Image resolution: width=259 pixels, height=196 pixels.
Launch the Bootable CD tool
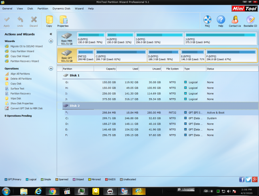[250, 20]
